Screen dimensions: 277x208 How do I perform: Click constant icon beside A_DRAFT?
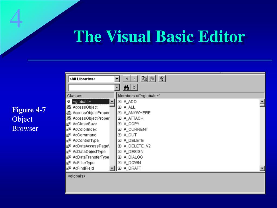coord(120,168)
